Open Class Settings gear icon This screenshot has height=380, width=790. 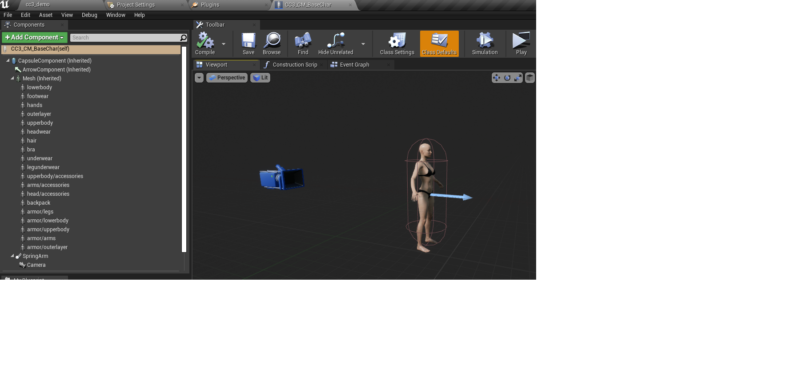click(397, 41)
